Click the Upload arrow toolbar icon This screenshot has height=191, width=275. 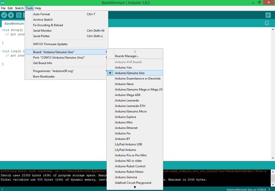coord(11,15)
